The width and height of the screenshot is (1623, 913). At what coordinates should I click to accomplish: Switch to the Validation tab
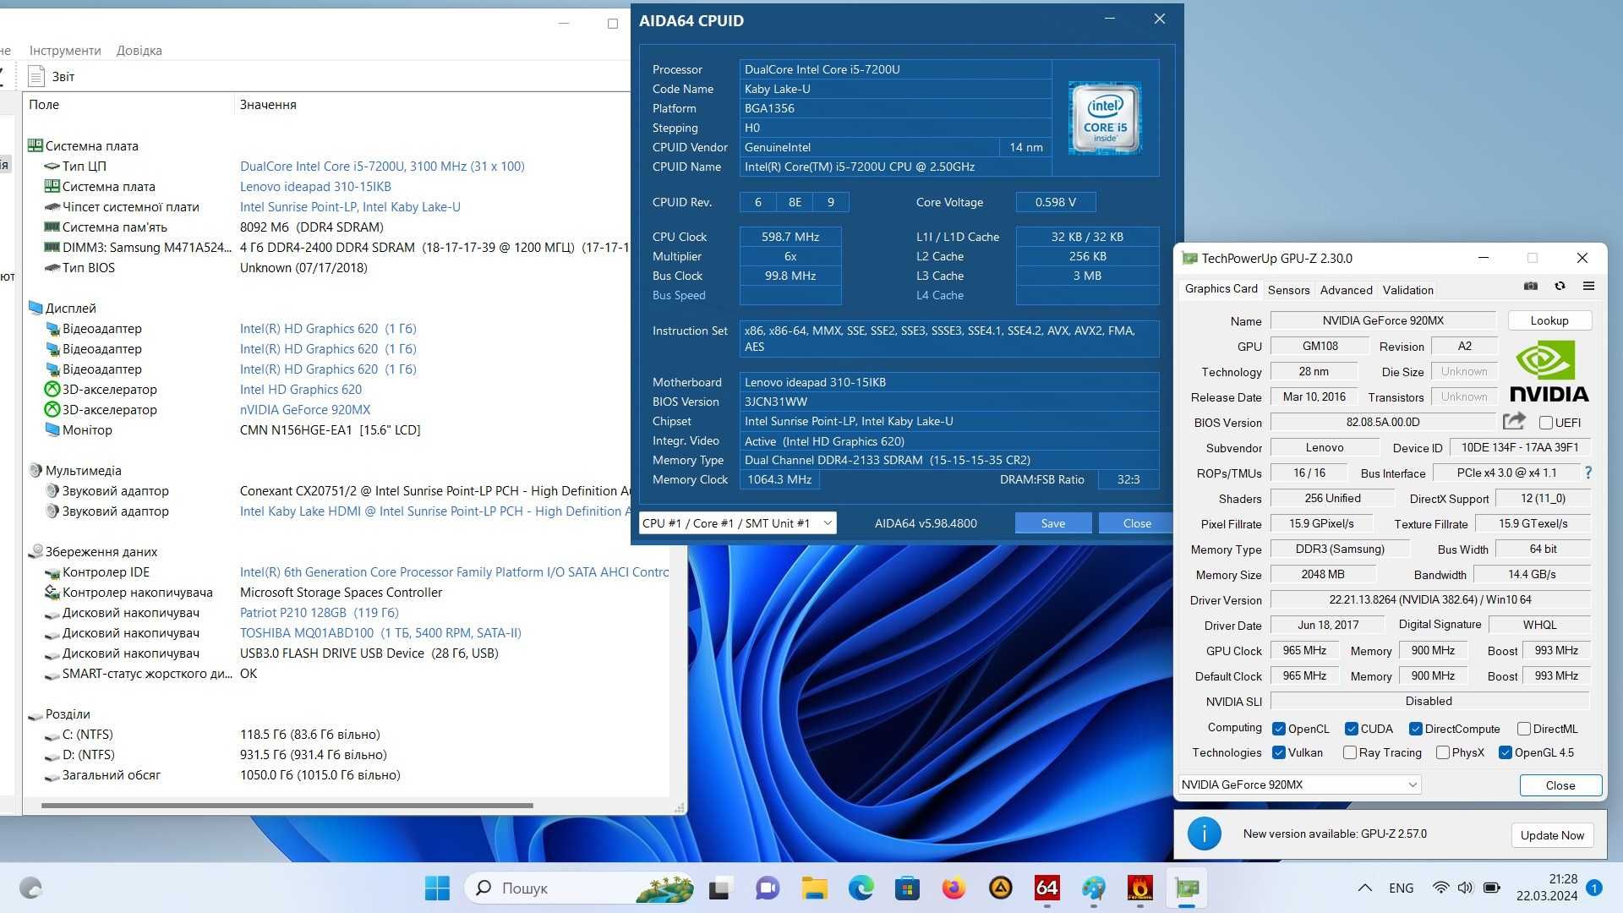click(1407, 290)
